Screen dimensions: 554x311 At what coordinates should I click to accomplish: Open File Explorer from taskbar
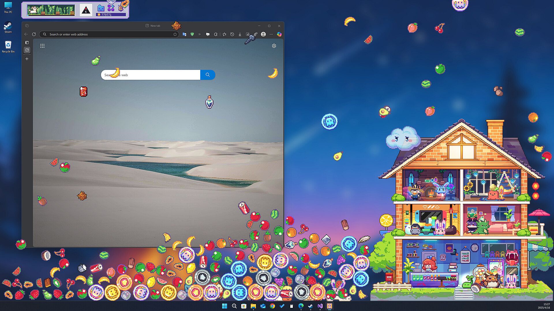click(x=253, y=306)
